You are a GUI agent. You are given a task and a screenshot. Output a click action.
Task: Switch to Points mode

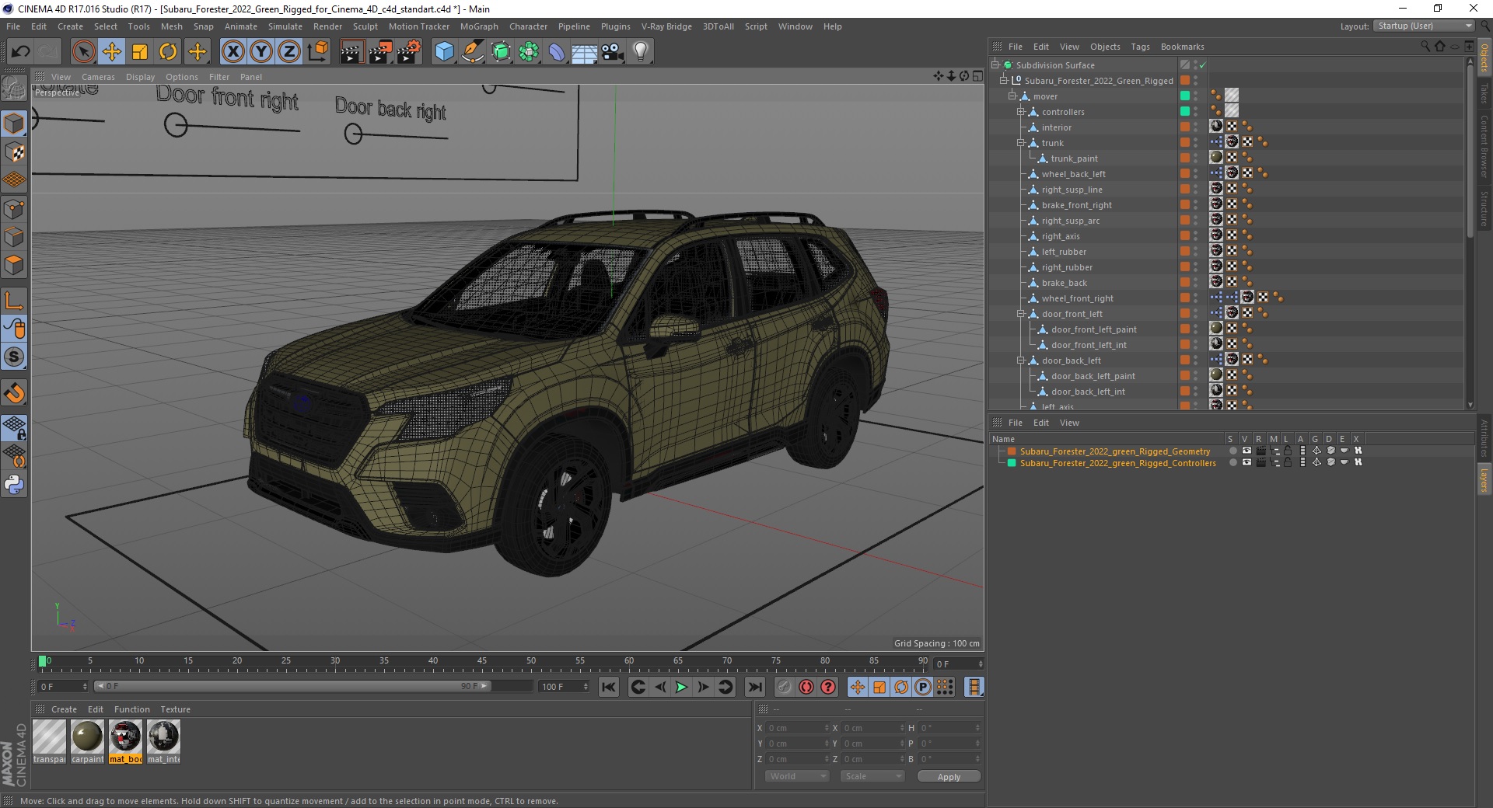click(x=14, y=209)
